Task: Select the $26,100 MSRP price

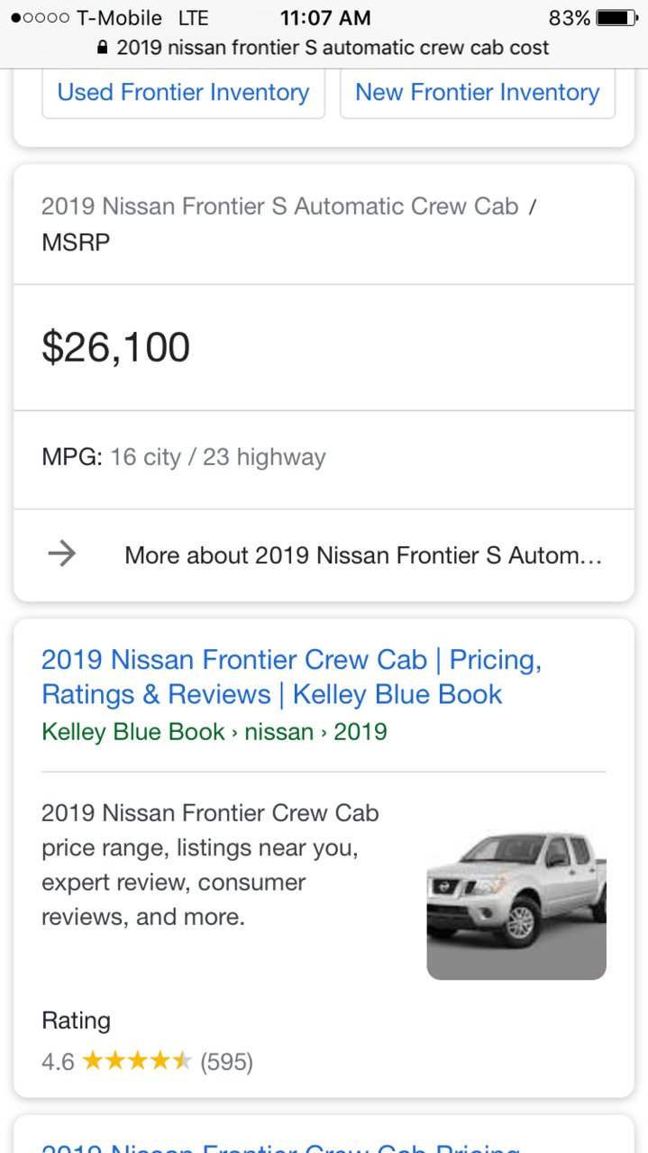Action: tap(116, 347)
